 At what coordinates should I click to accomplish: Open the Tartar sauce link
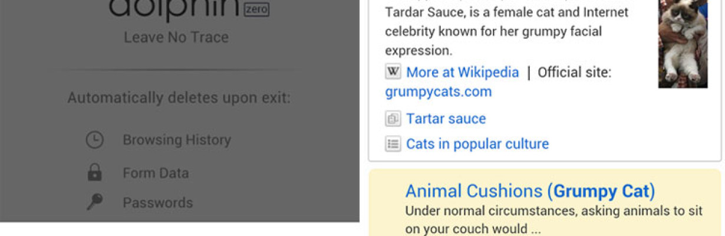pyautogui.click(x=446, y=119)
